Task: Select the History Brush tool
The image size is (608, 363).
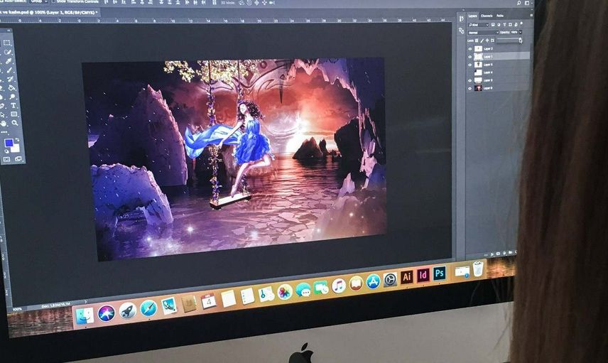Action: pyautogui.click(x=10, y=79)
